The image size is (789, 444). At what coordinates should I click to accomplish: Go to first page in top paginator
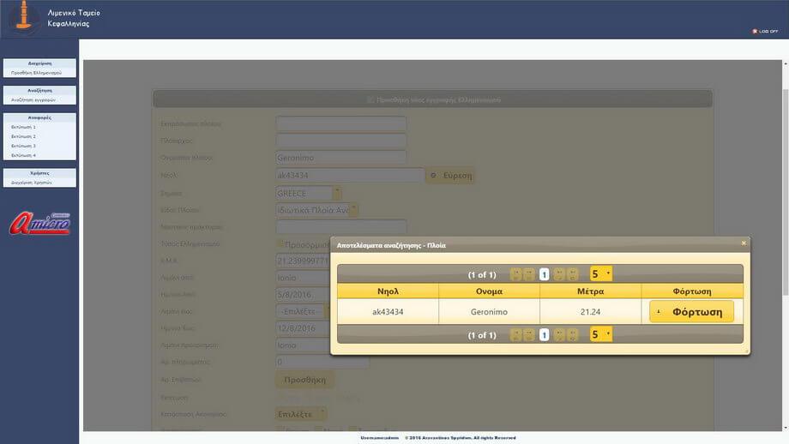pos(515,274)
